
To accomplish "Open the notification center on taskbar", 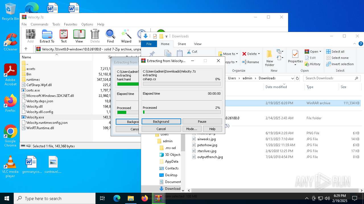I will (x=355, y=198).
